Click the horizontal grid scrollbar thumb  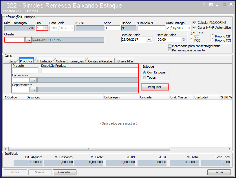click(89, 149)
